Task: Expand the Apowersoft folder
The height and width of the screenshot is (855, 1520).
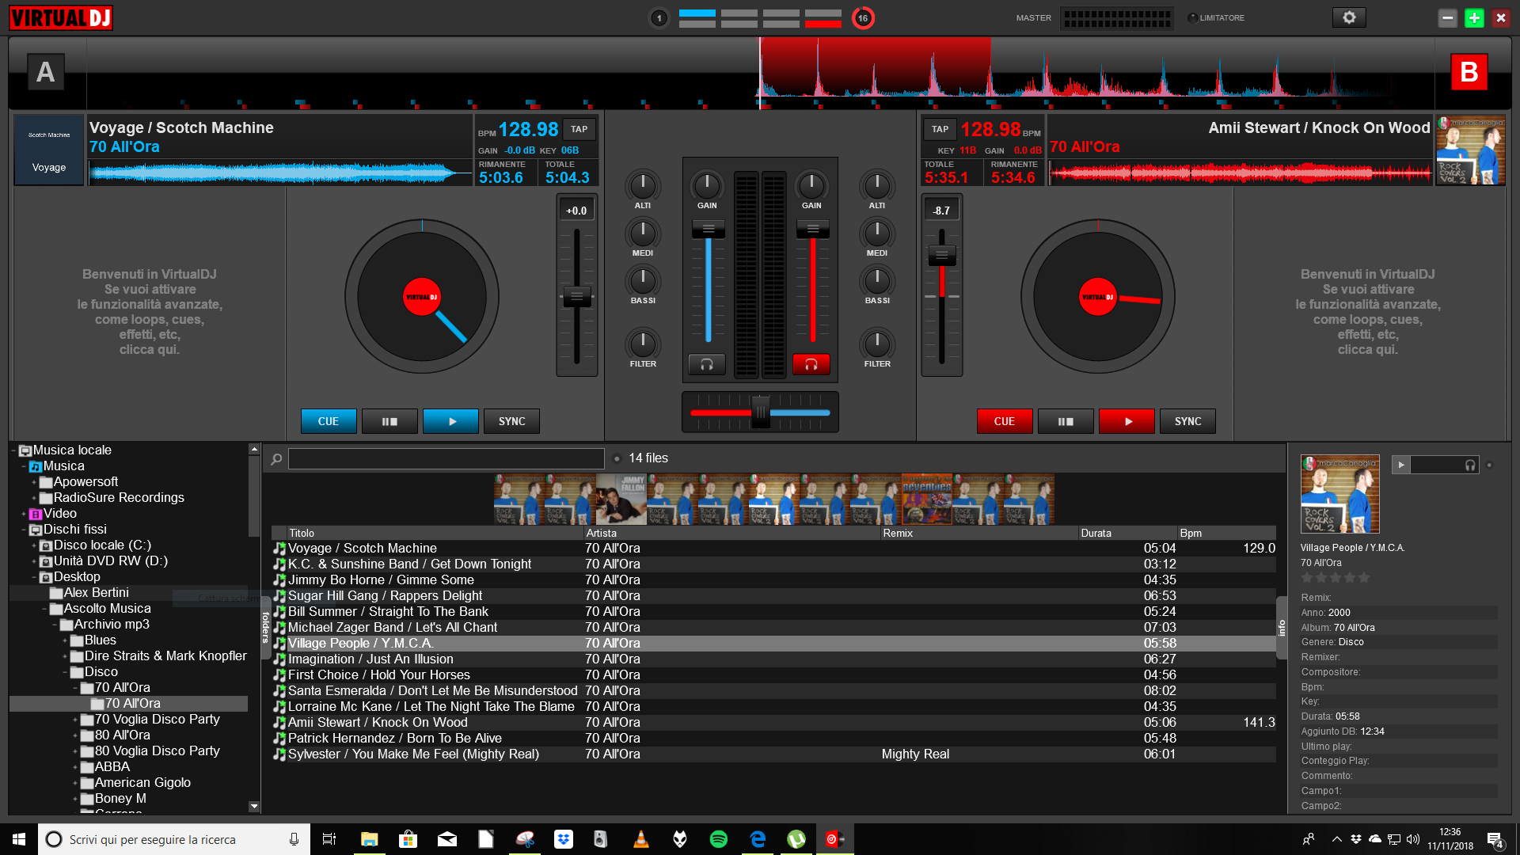Action: (34, 482)
